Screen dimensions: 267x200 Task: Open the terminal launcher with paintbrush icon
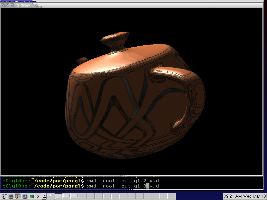pyautogui.click(x=18, y=196)
